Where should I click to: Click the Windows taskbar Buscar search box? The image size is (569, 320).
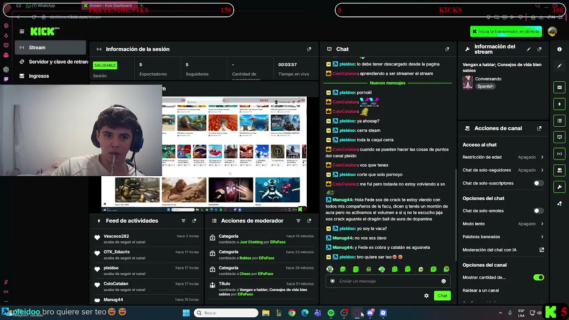[226, 313]
